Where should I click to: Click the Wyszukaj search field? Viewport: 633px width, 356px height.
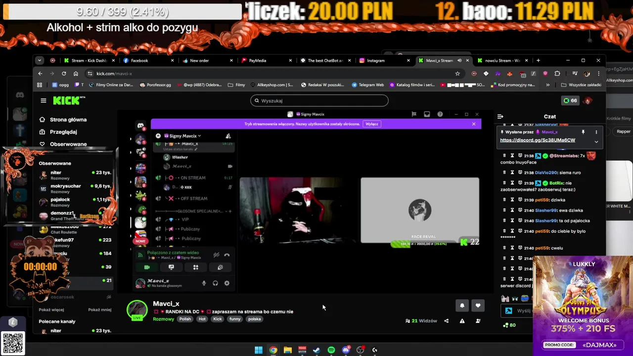pos(319,100)
